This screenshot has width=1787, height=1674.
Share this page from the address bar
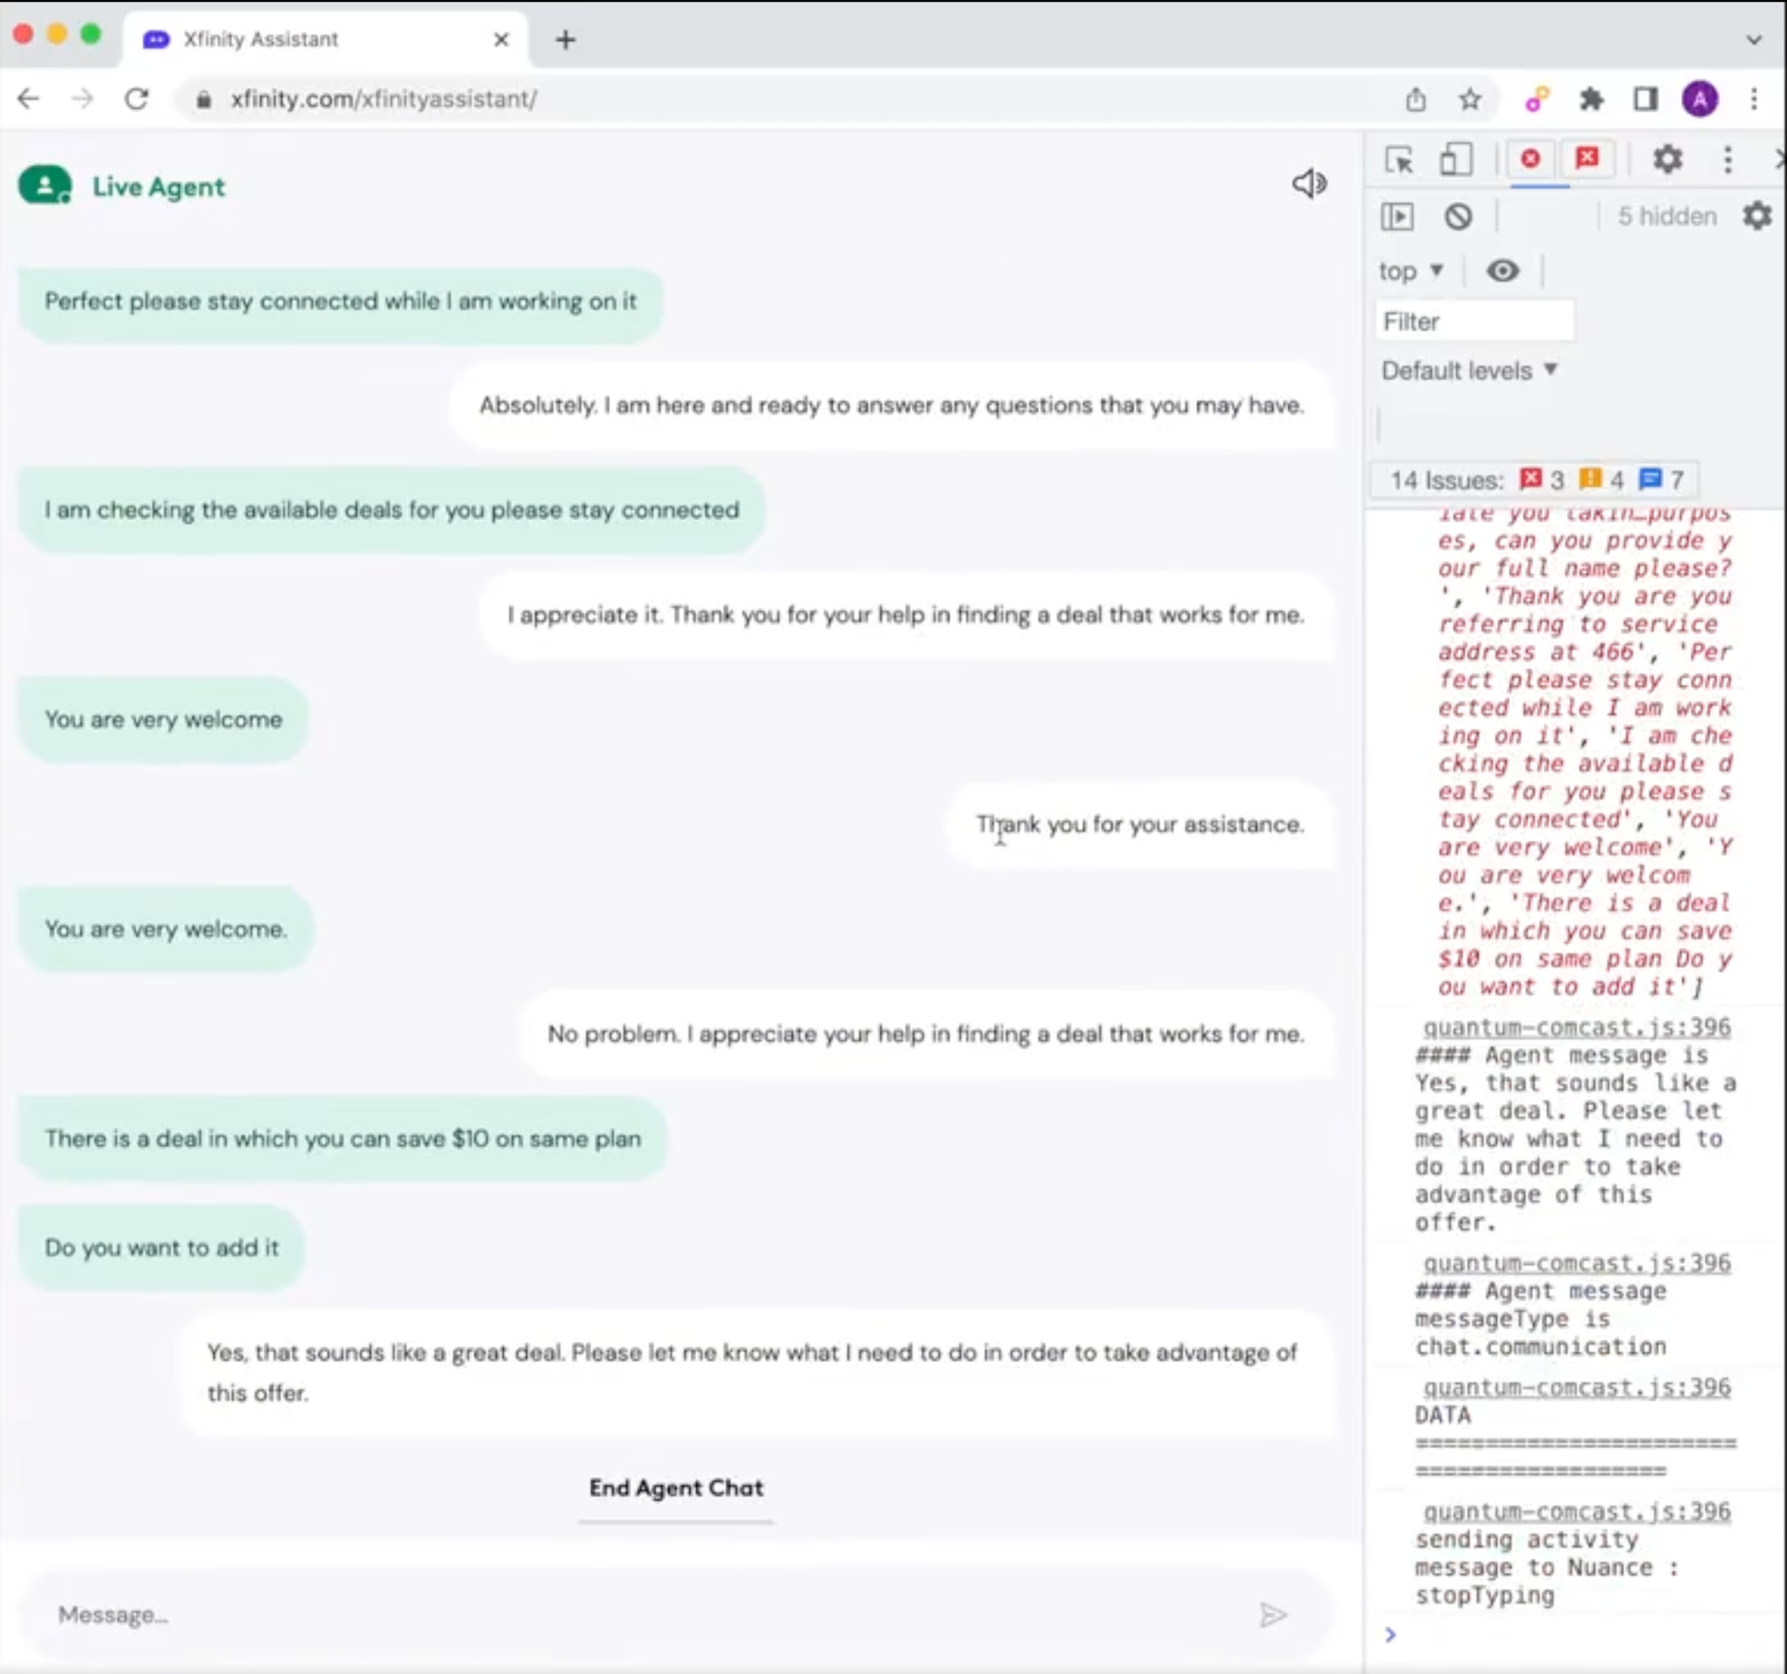[x=1416, y=99]
